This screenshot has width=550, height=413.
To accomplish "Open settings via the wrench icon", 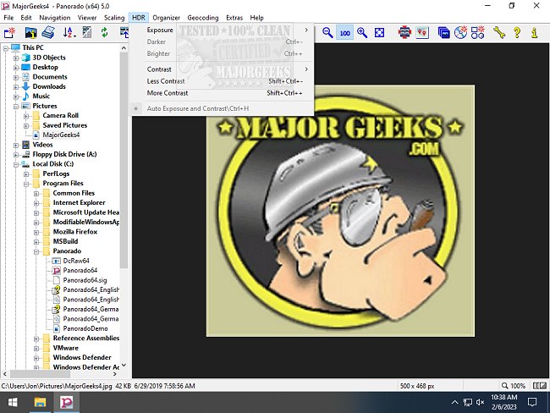I will pyautogui.click(x=499, y=33).
